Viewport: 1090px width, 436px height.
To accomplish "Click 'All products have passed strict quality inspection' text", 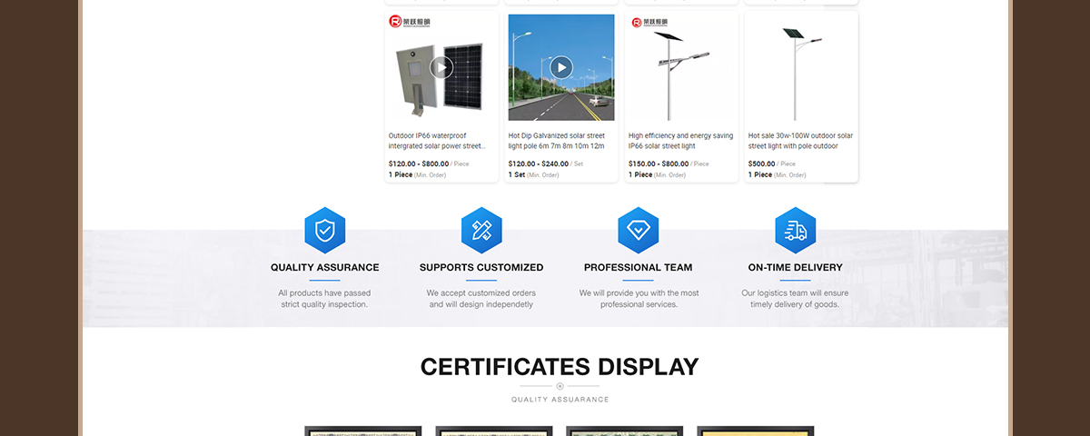I will pyautogui.click(x=325, y=299).
